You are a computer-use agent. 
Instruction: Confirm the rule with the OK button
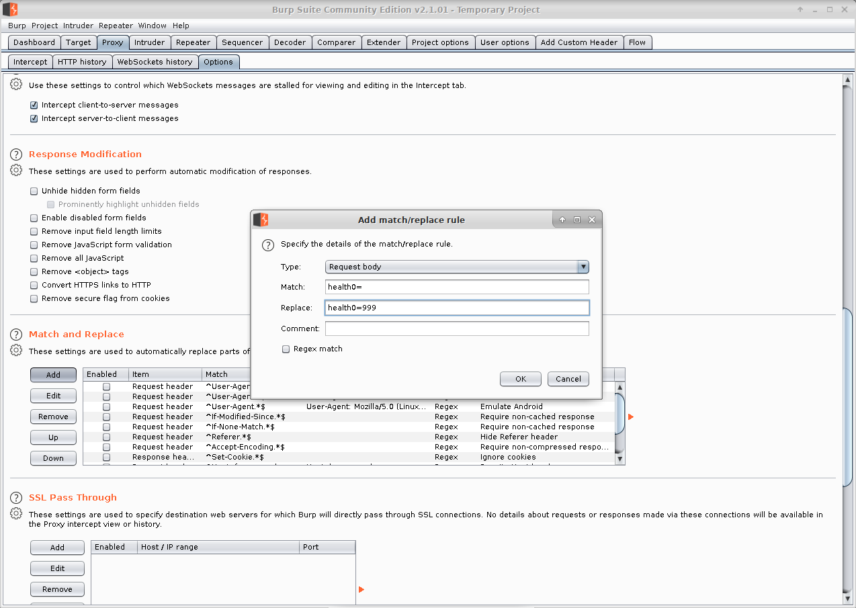[521, 379]
